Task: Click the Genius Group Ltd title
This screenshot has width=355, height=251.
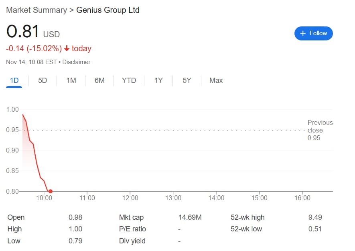Action: (x=108, y=10)
